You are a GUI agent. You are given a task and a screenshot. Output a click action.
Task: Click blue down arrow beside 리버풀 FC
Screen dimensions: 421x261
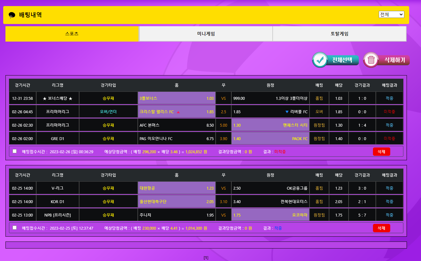click(287, 112)
